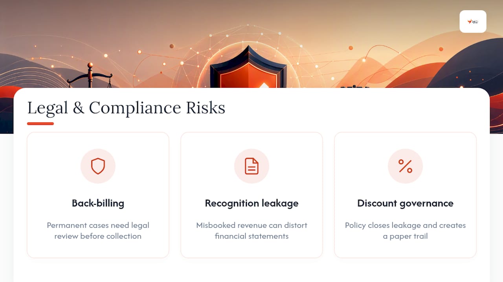Click the 'Permanent cases need legal review' text
Viewport: 503px width, 282px height.
98,231
